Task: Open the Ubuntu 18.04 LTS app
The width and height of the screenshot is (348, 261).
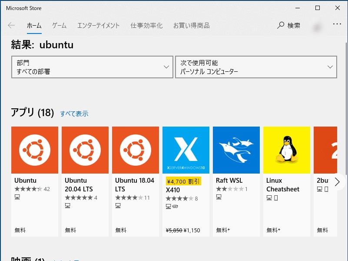Action: 136,150
